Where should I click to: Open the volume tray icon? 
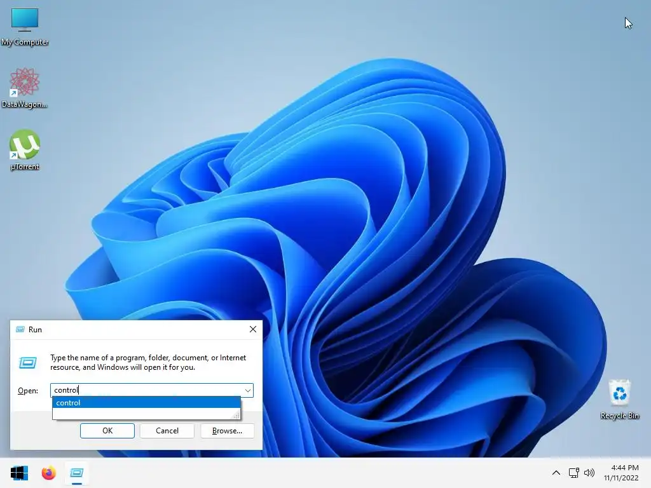click(x=589, y=473)
